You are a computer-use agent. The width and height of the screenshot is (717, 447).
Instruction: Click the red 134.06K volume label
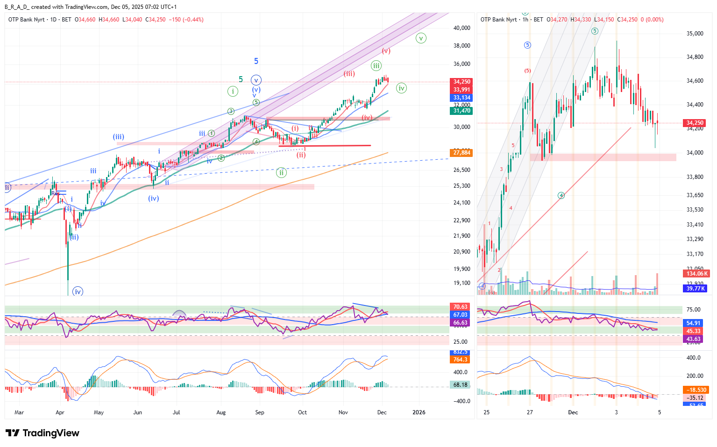coord(697,274)
